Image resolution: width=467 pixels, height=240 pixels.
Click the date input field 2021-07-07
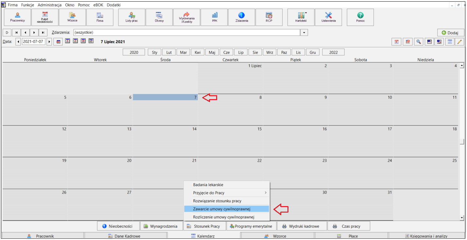point(33,42)
